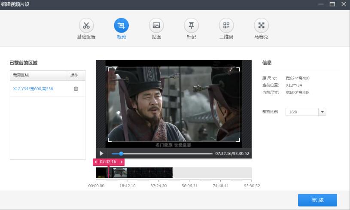This screenshot has width=350, height=210.
Task: Click the 完成 finish button
Action: [317, 200]
